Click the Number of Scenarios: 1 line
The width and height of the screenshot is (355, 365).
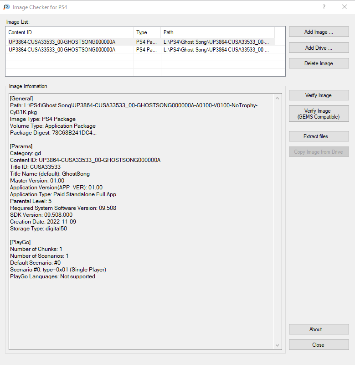click(x=39, y=256)
